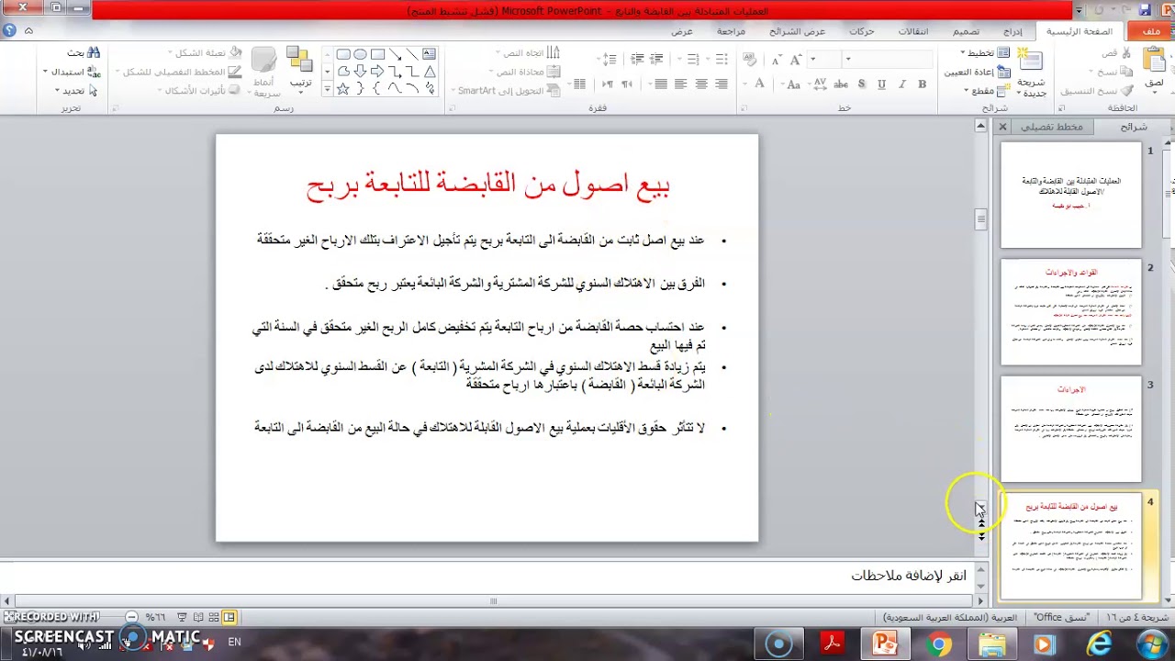Select the Oval shape in gallery
This screenshot has height=661, width=1175.
360,54
